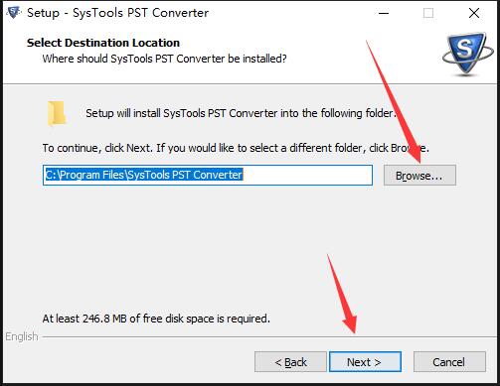This screenshot has width=500, height=386.
Task: Click the English language label
Action: 22,336
